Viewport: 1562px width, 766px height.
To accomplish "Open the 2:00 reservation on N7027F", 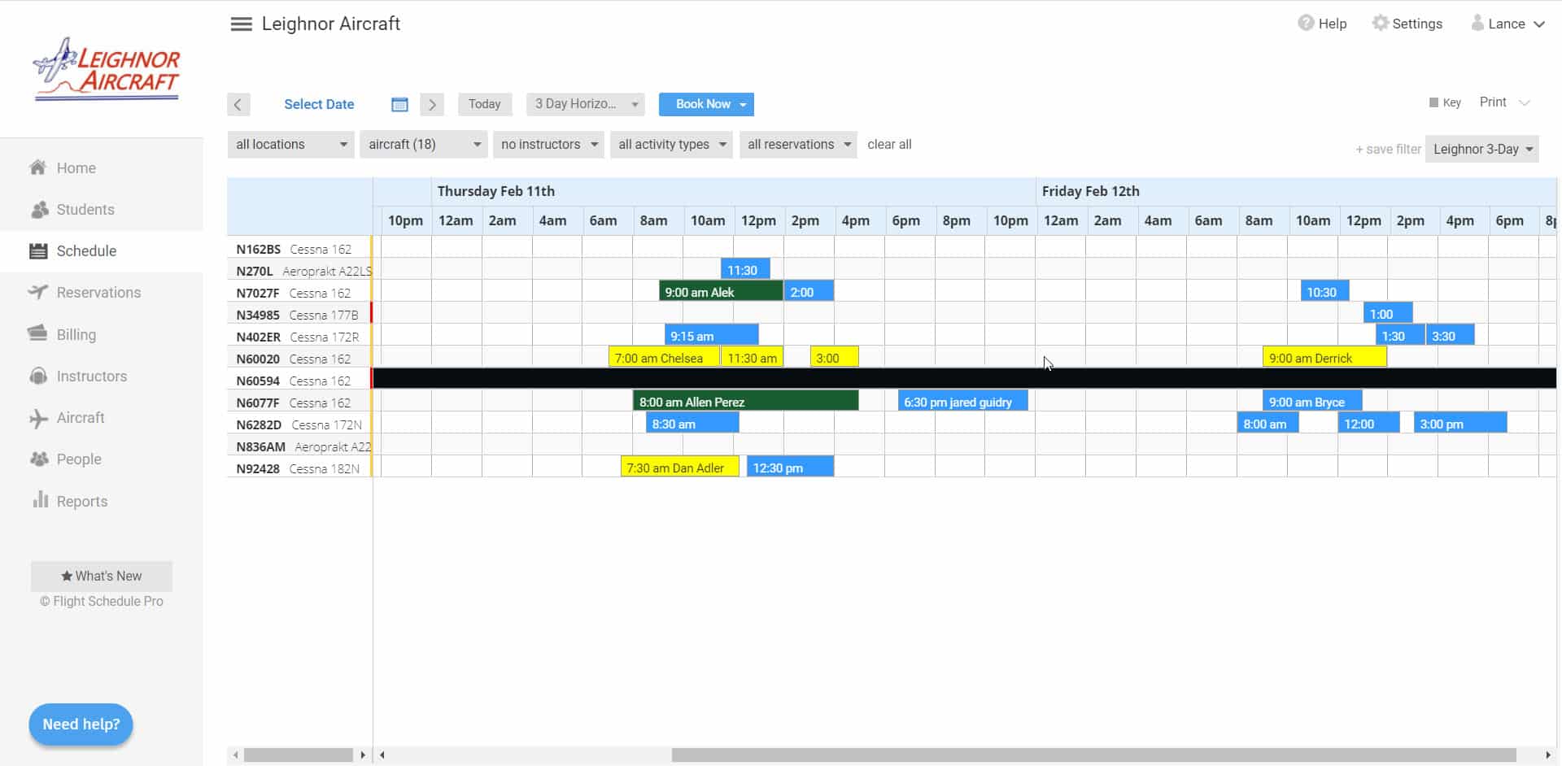I will [x=809, y=292].
